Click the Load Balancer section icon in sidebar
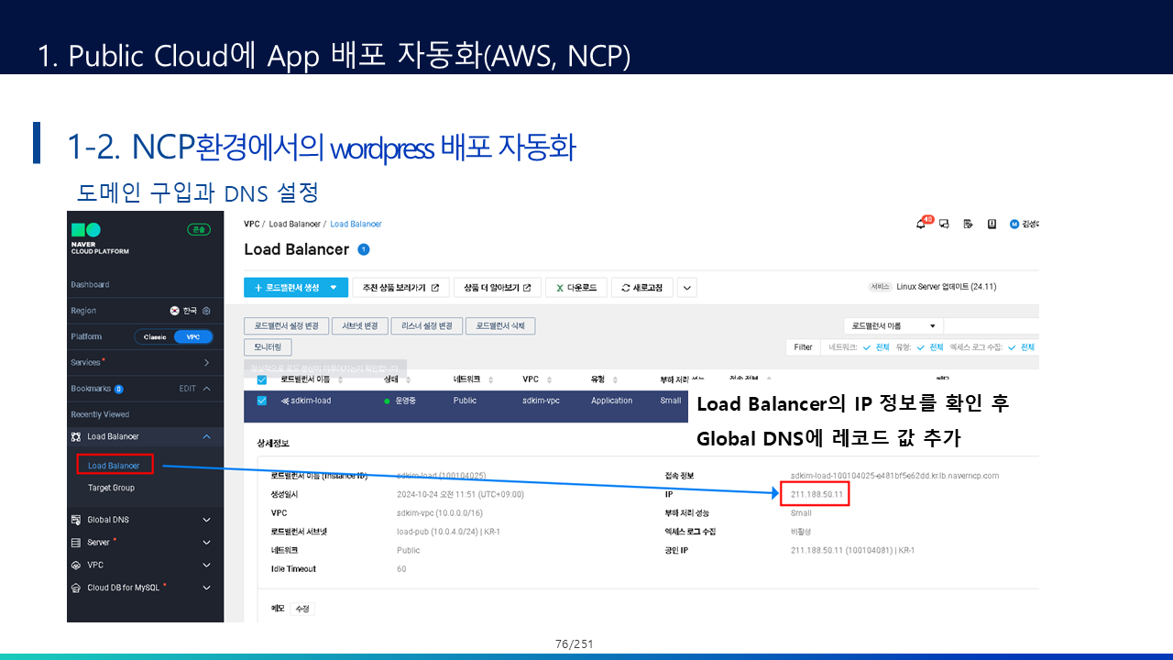The height and width of the screenshot is (660, 1173). click(76, 436)
